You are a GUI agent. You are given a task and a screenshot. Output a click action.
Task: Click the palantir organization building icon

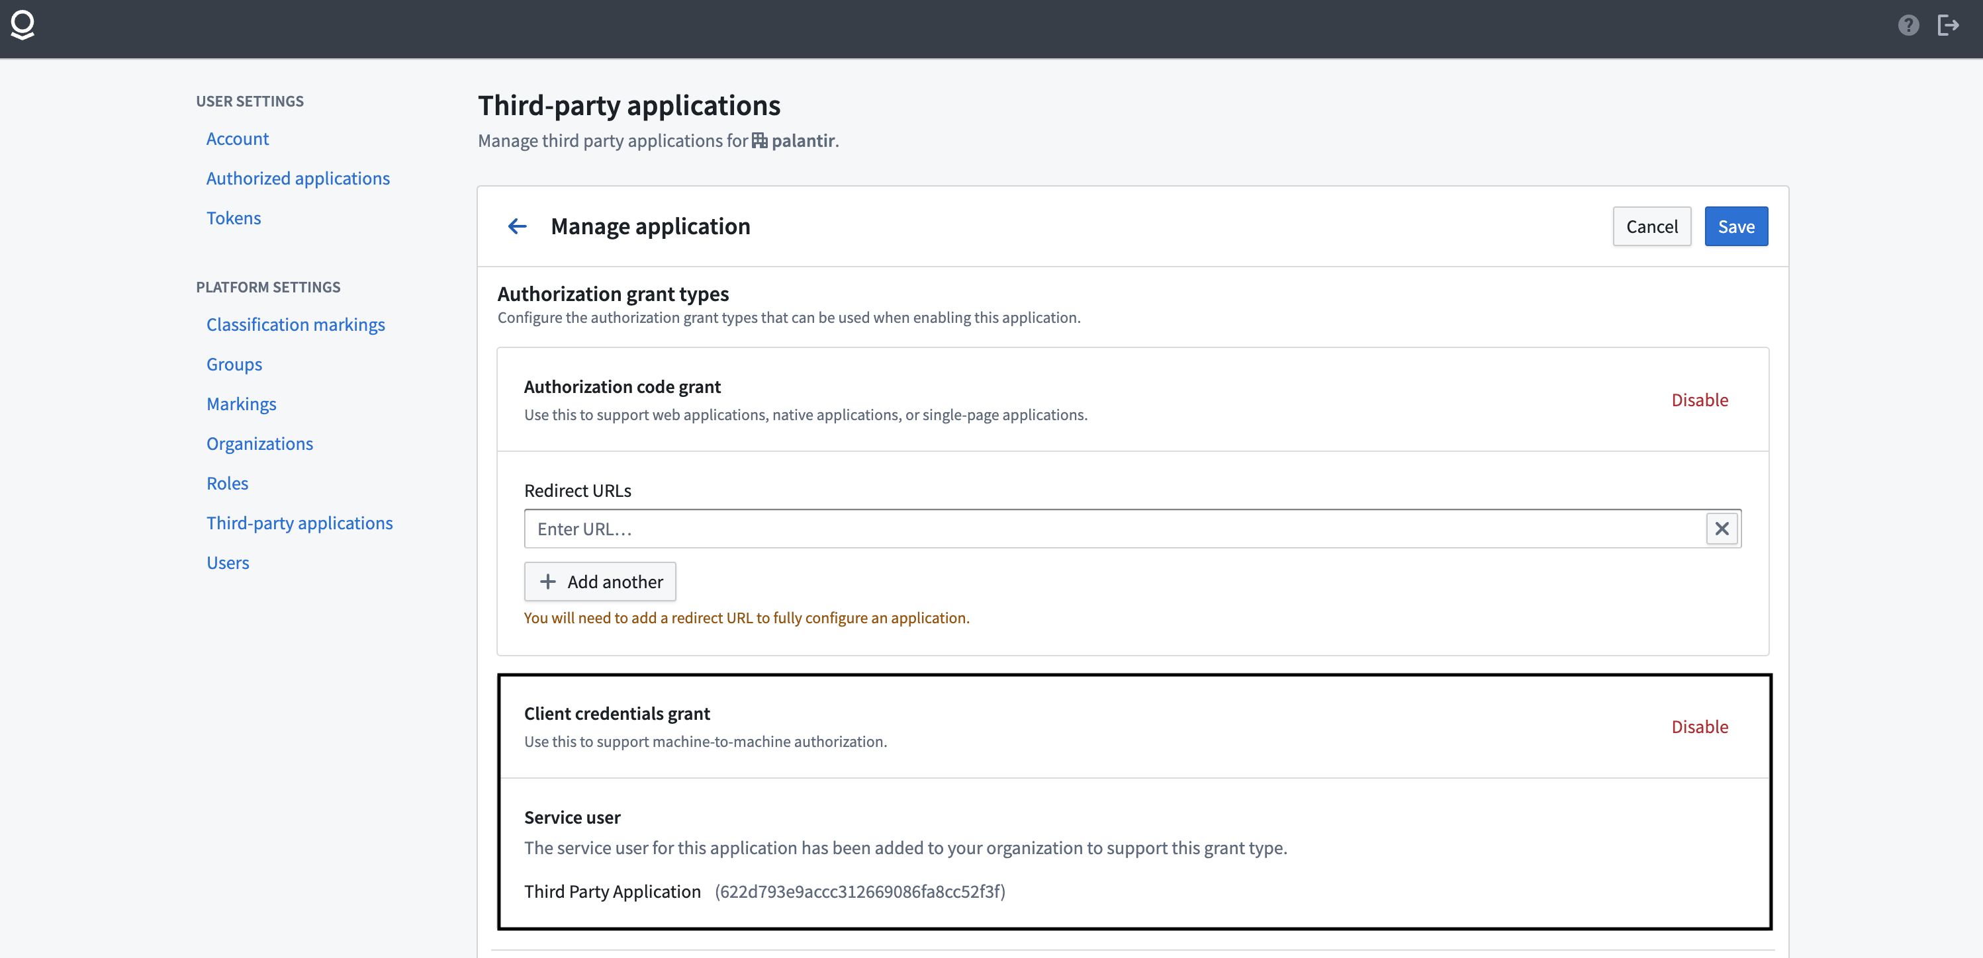759,141
